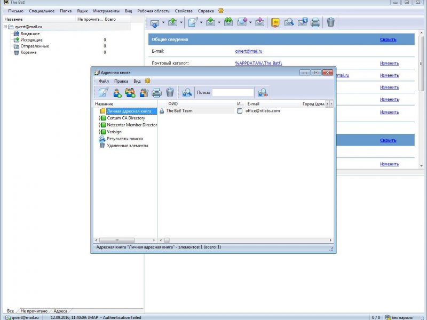Screen dimensions: 427x320
Task: Collapse the qwert@mail.ru account tree
Action: 5,27
